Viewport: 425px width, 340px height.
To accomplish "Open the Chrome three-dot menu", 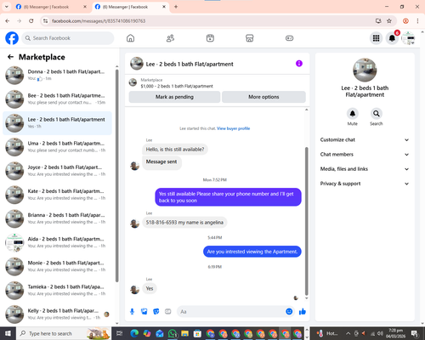I will [x=417, y=21].
